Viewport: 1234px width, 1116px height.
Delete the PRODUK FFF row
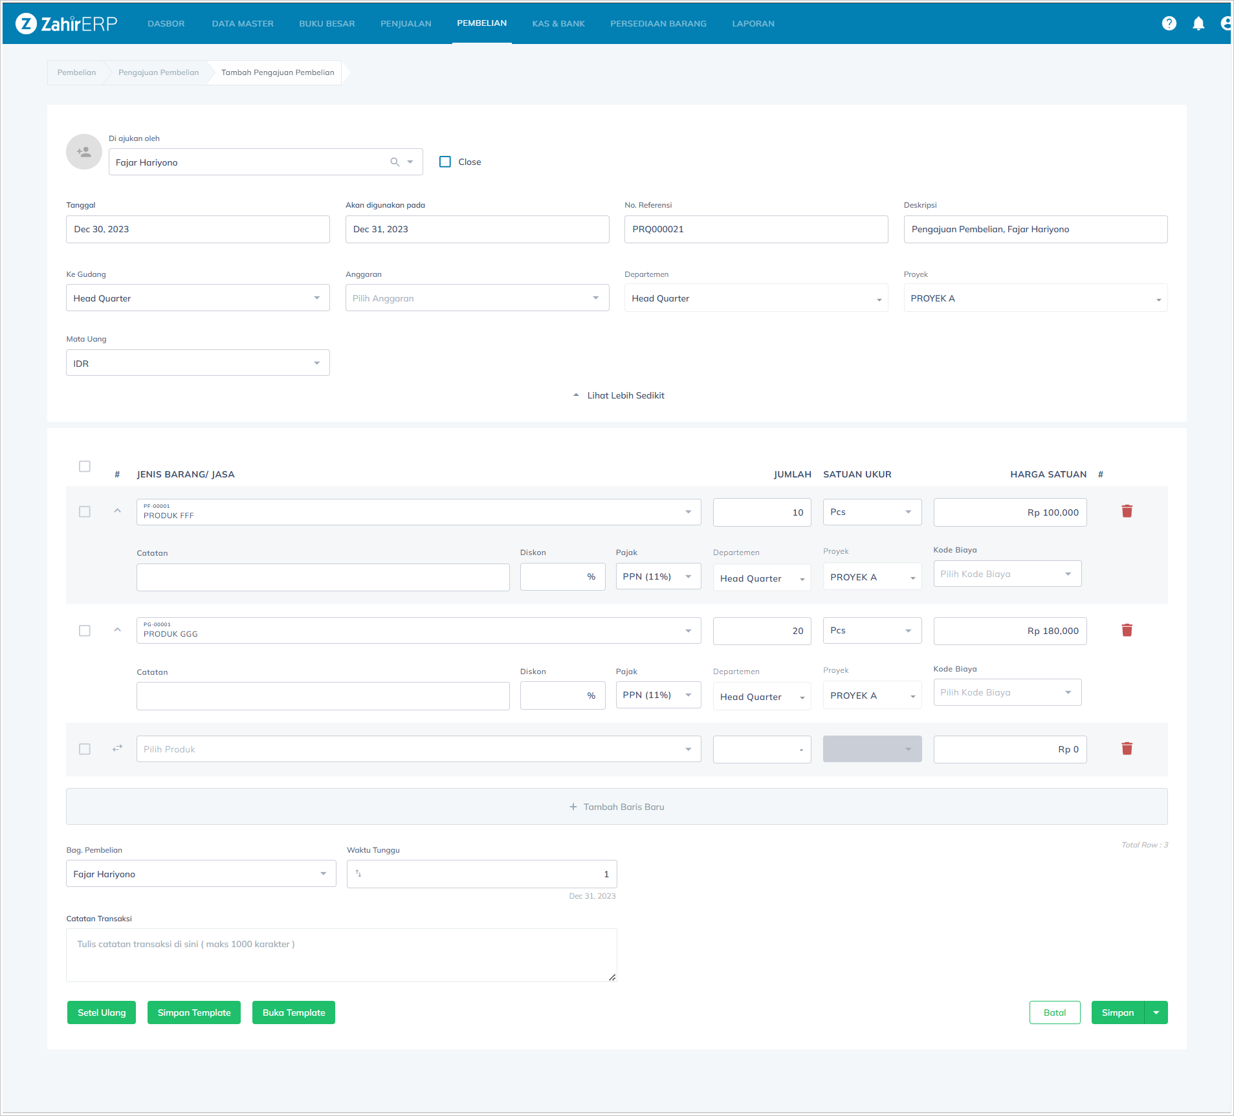pyautogui.click(x=1127, y=511)
